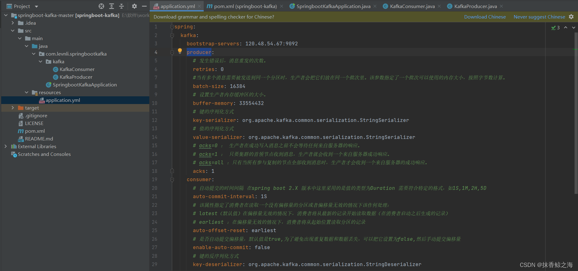
Task: Collapse the resources folder
Action: click(x=27, y=92)
